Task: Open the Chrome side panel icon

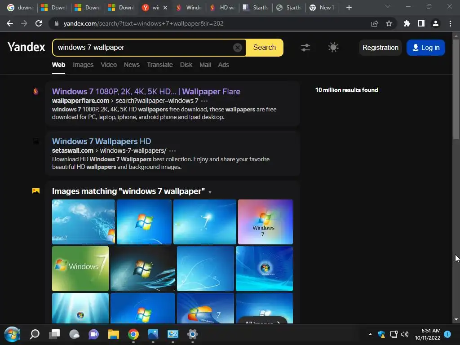Action: coord(421,23)
